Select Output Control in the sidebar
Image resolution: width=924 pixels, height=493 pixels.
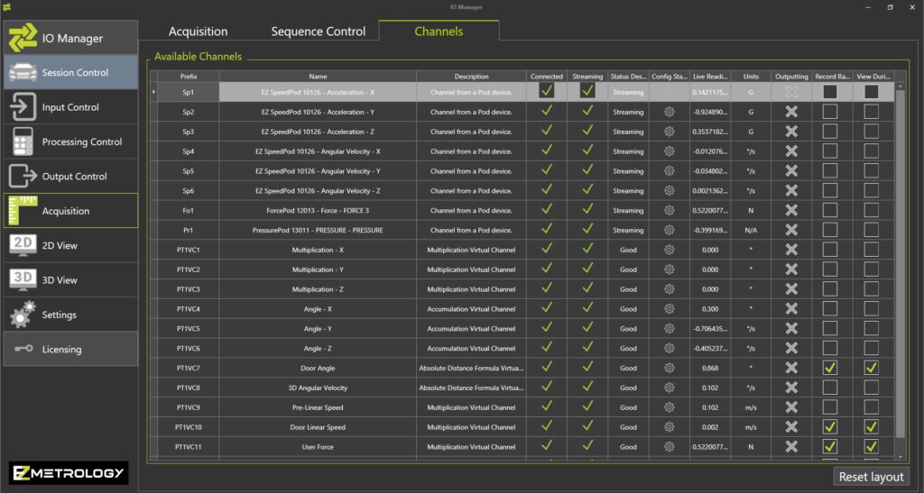pos(70,177)
